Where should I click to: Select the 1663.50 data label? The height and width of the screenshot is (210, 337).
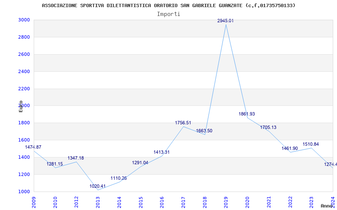204,131
